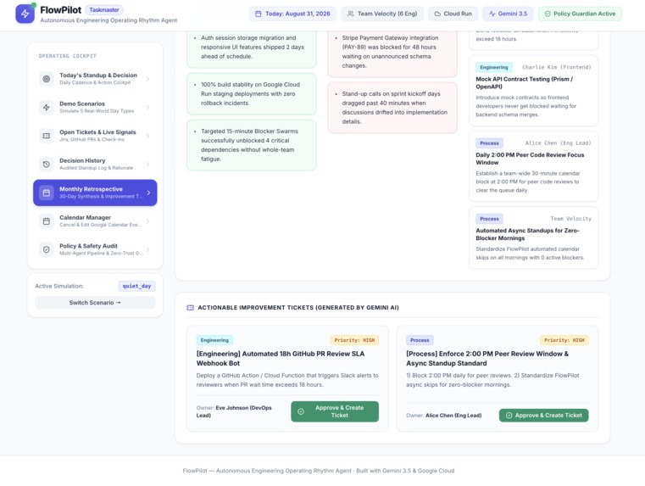Expand the Demo Scenarios chevron

click(147, 107)
